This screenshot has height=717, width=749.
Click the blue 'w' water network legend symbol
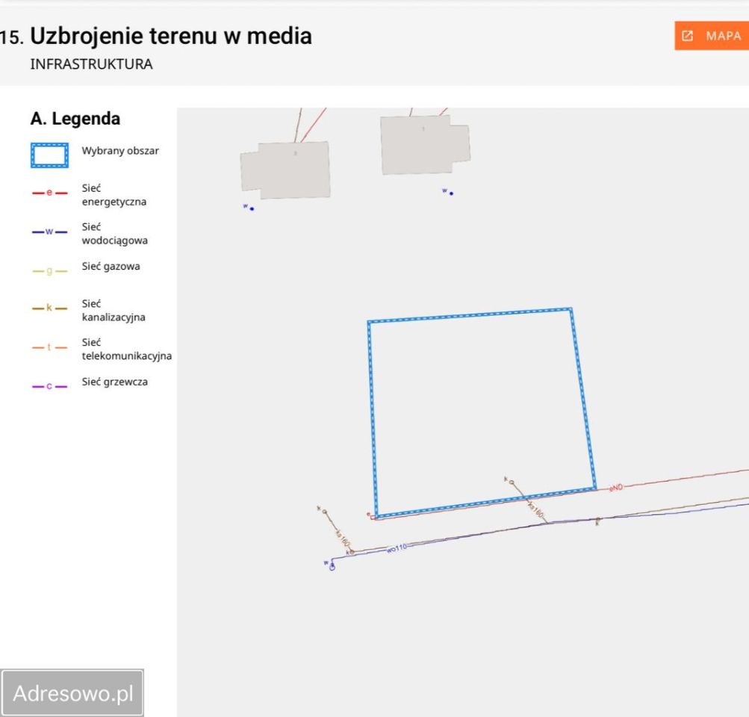click(50, 232)
